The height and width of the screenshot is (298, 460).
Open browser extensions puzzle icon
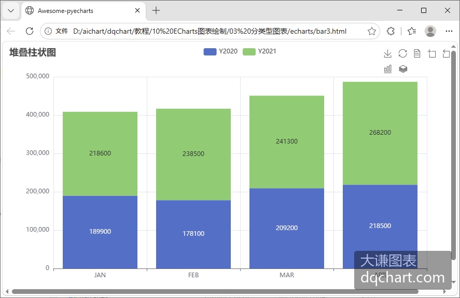(x=391, y=31)
